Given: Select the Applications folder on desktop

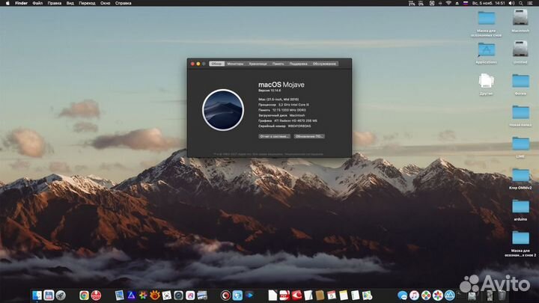Looking at the screenshot, I should [486, 53].
